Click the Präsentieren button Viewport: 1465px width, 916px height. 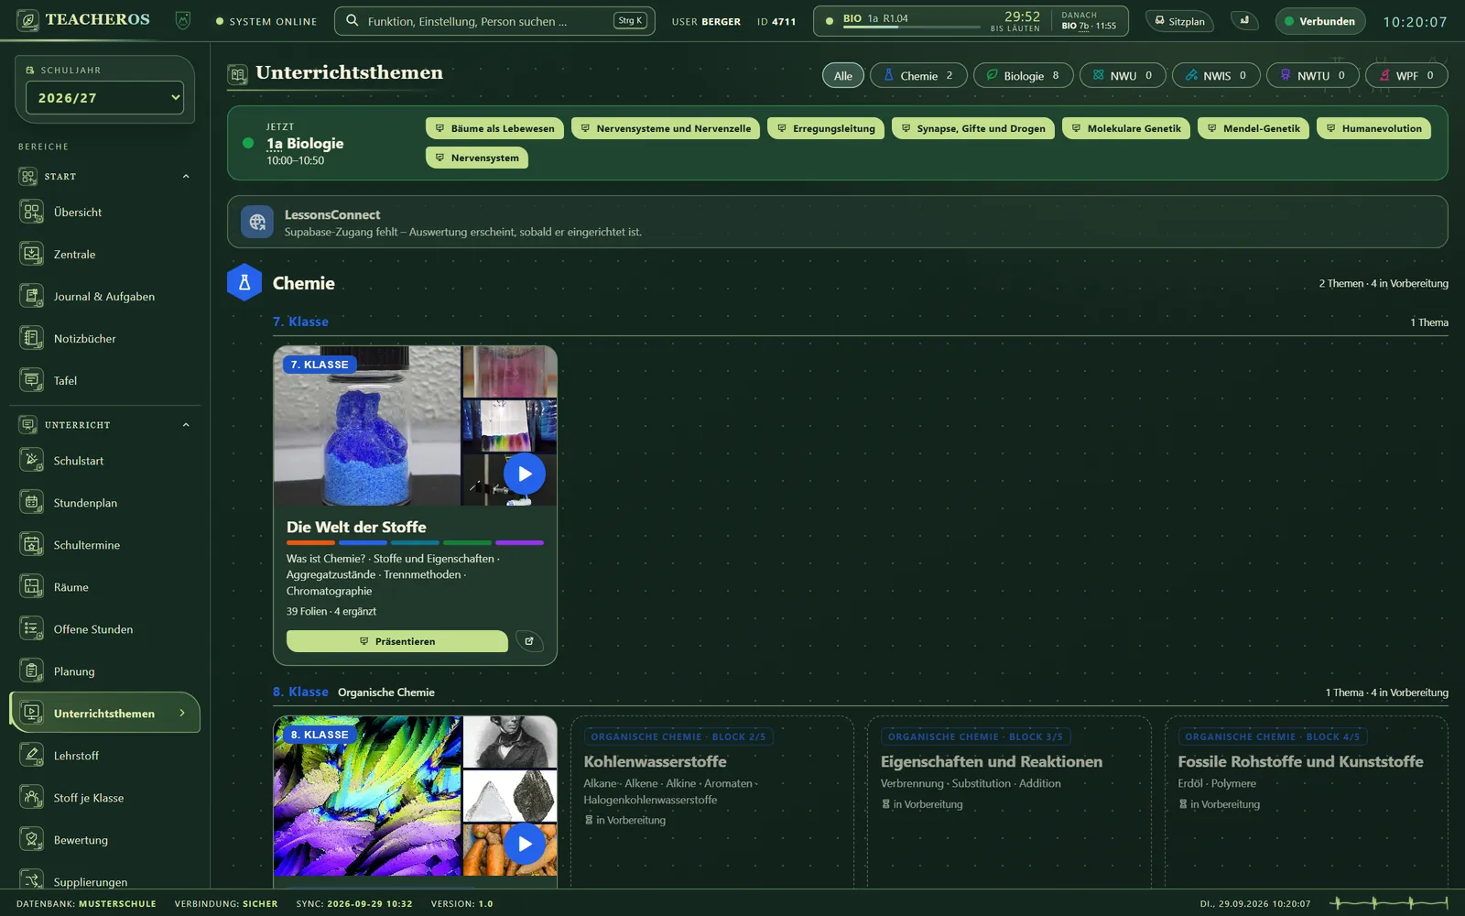(x=397, y=641)
